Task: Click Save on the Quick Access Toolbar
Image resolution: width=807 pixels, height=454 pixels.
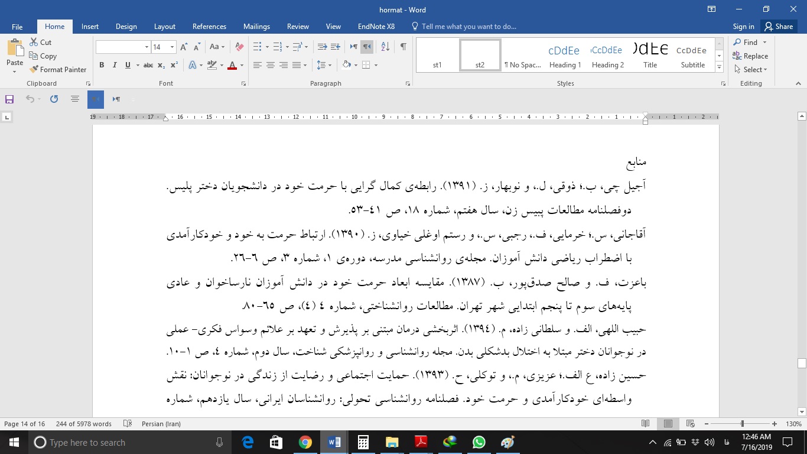Action: [x=9, y=99]
